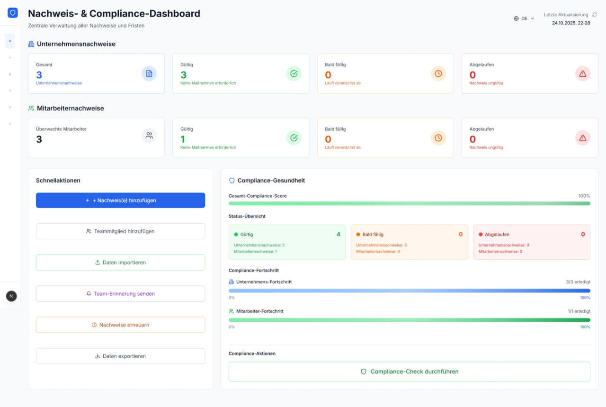Select the highlighted dashboard icon in the sidebar
This screenshot has width=606, height=407.
tap(10, 41)
